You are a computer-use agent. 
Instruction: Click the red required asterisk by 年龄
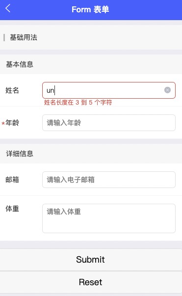(3, 124)
